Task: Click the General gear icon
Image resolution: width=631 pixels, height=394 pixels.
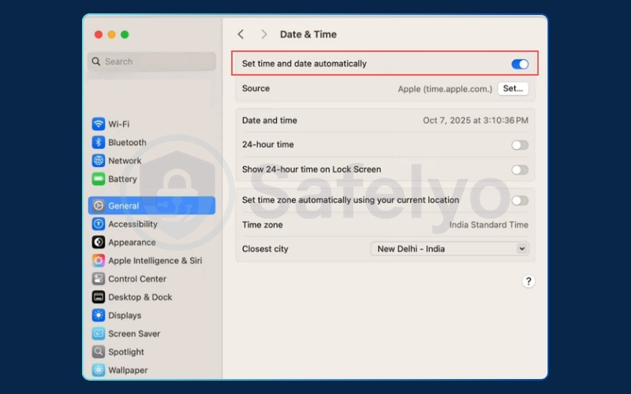Action: [x=98, y=206]
